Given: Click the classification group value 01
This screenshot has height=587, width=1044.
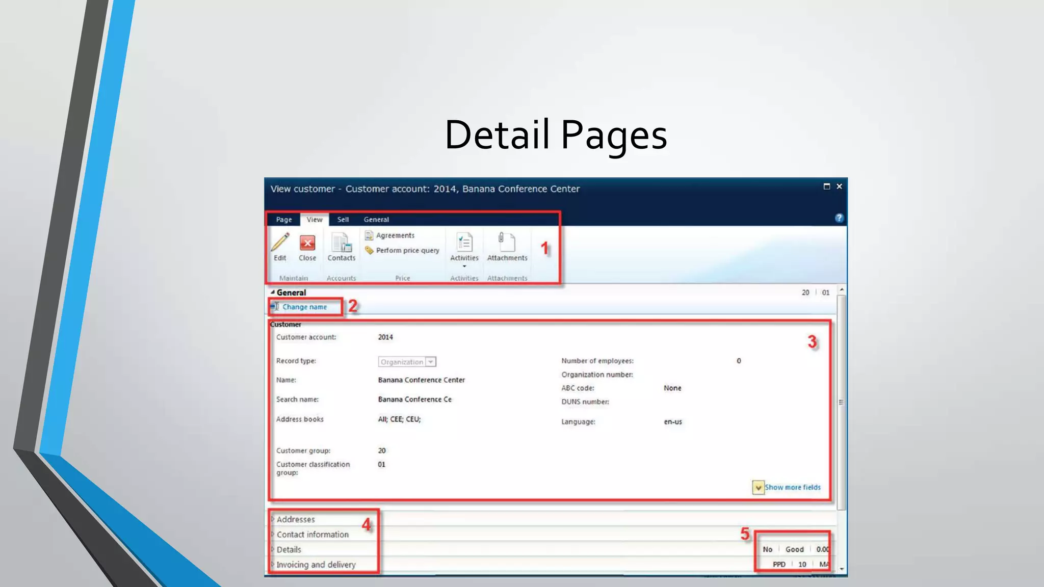Looking at the screenshot, I should (381, 464).
